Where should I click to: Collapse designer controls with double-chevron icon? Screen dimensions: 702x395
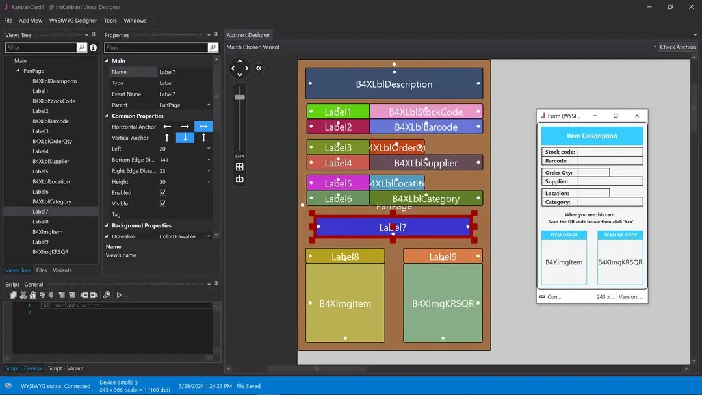click(259, 68)
